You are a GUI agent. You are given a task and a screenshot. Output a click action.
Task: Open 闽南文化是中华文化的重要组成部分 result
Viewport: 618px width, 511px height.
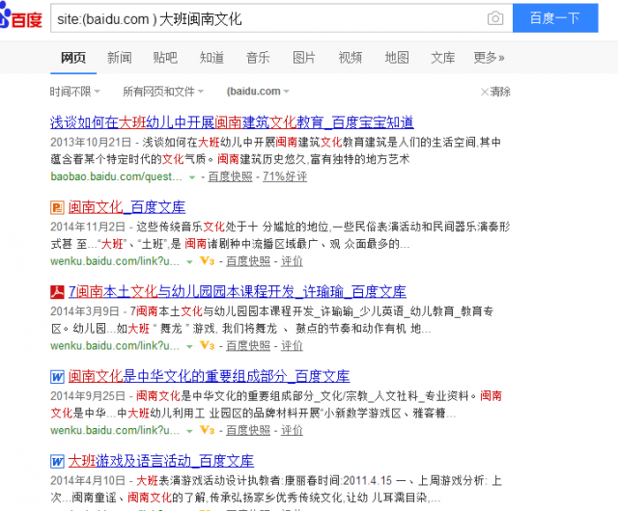coord(209,377)
